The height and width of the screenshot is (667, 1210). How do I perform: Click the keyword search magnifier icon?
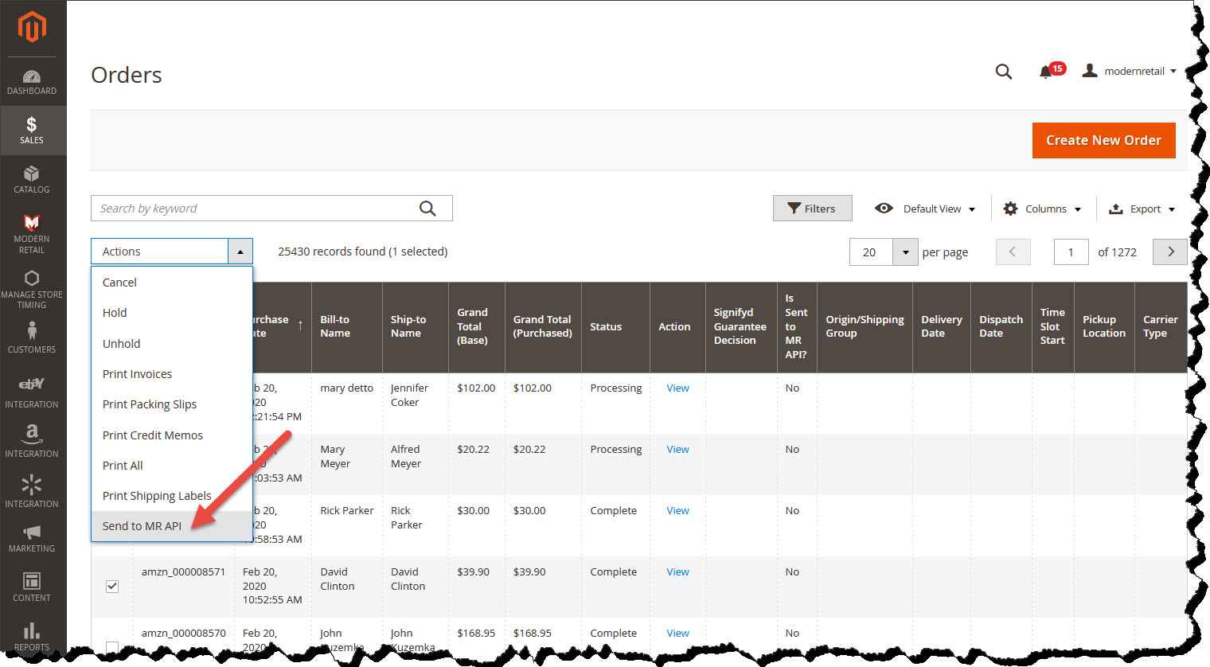pos(427,209)
